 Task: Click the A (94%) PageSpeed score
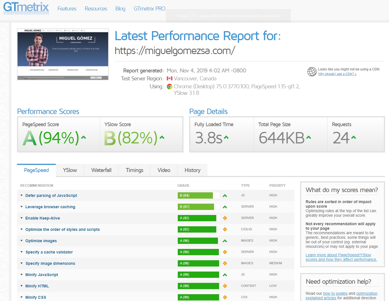tap(51, 138)
